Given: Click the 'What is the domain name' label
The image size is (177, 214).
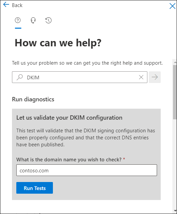Looking at the screenshot, I should pyautogui.click(x=69, y=160).
